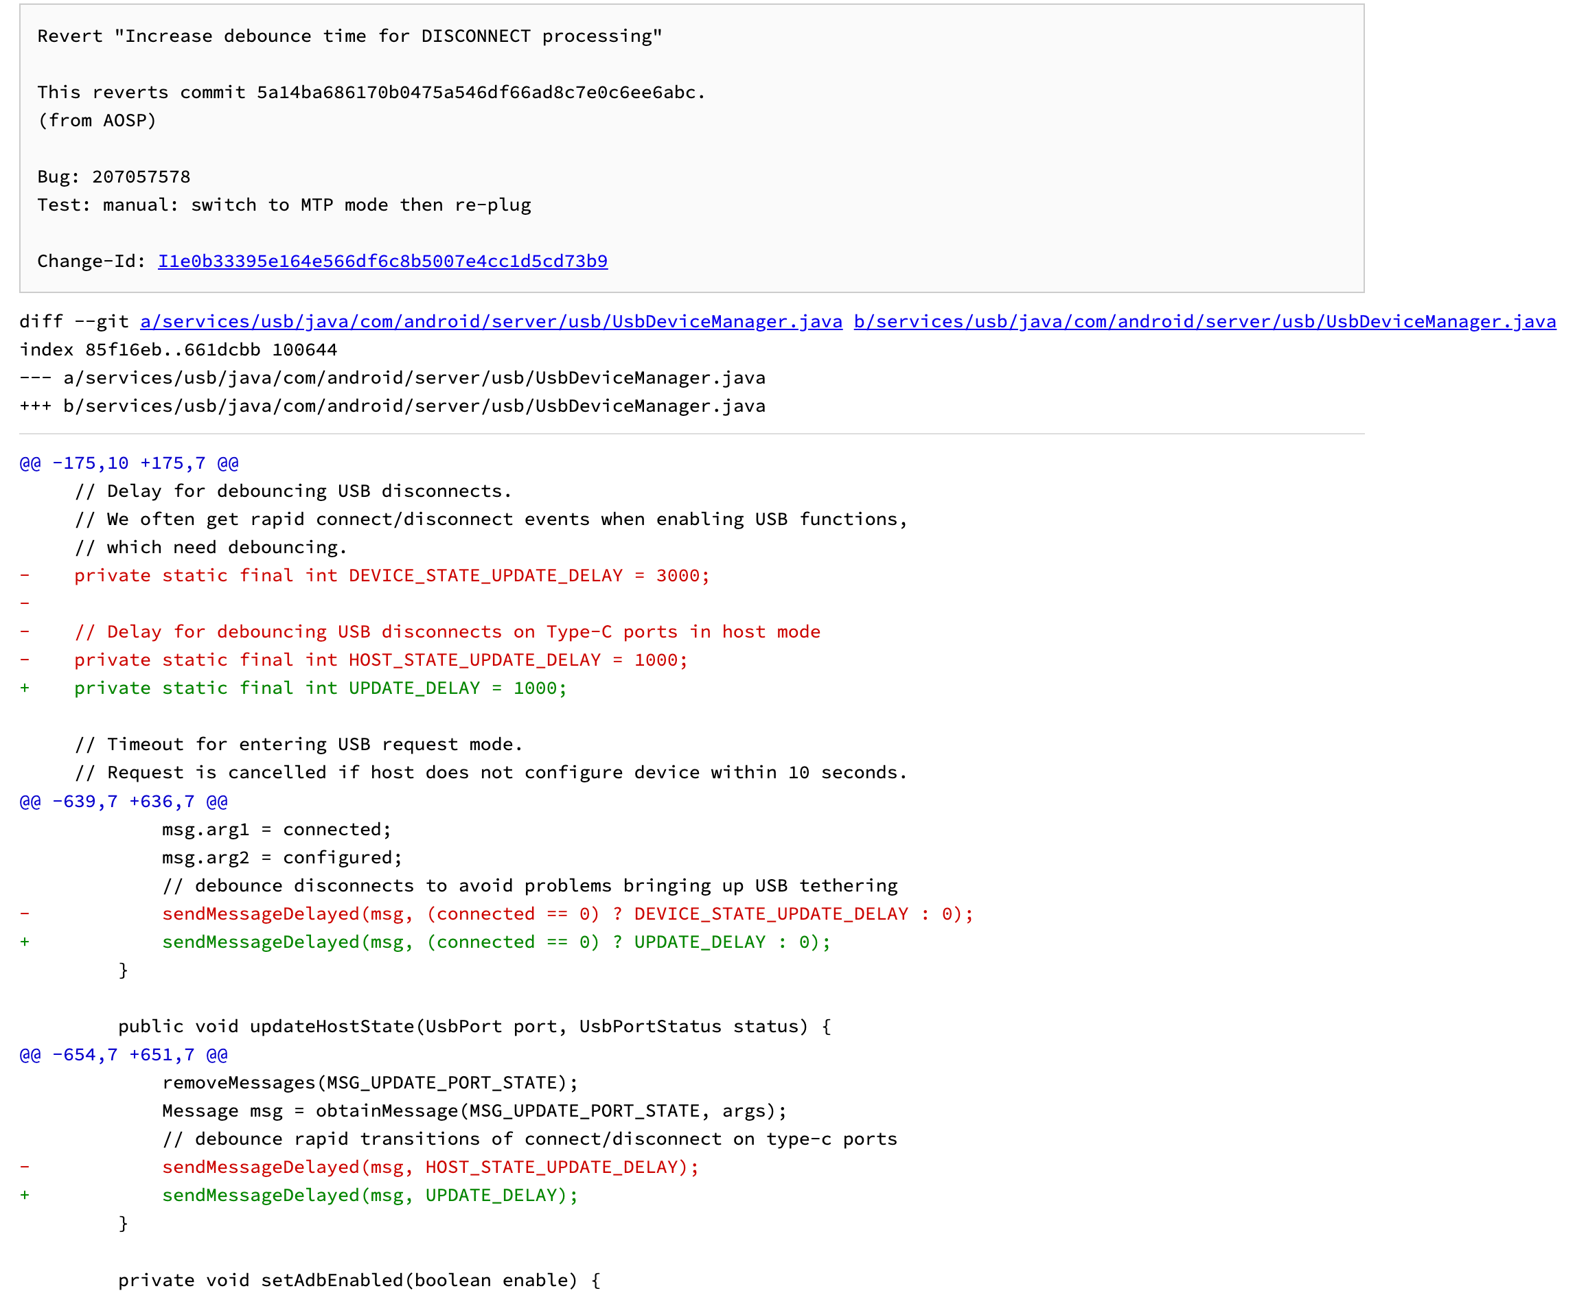
Task: Click the '--- a/services/usb/...' file header line
Action: (392, 377)
